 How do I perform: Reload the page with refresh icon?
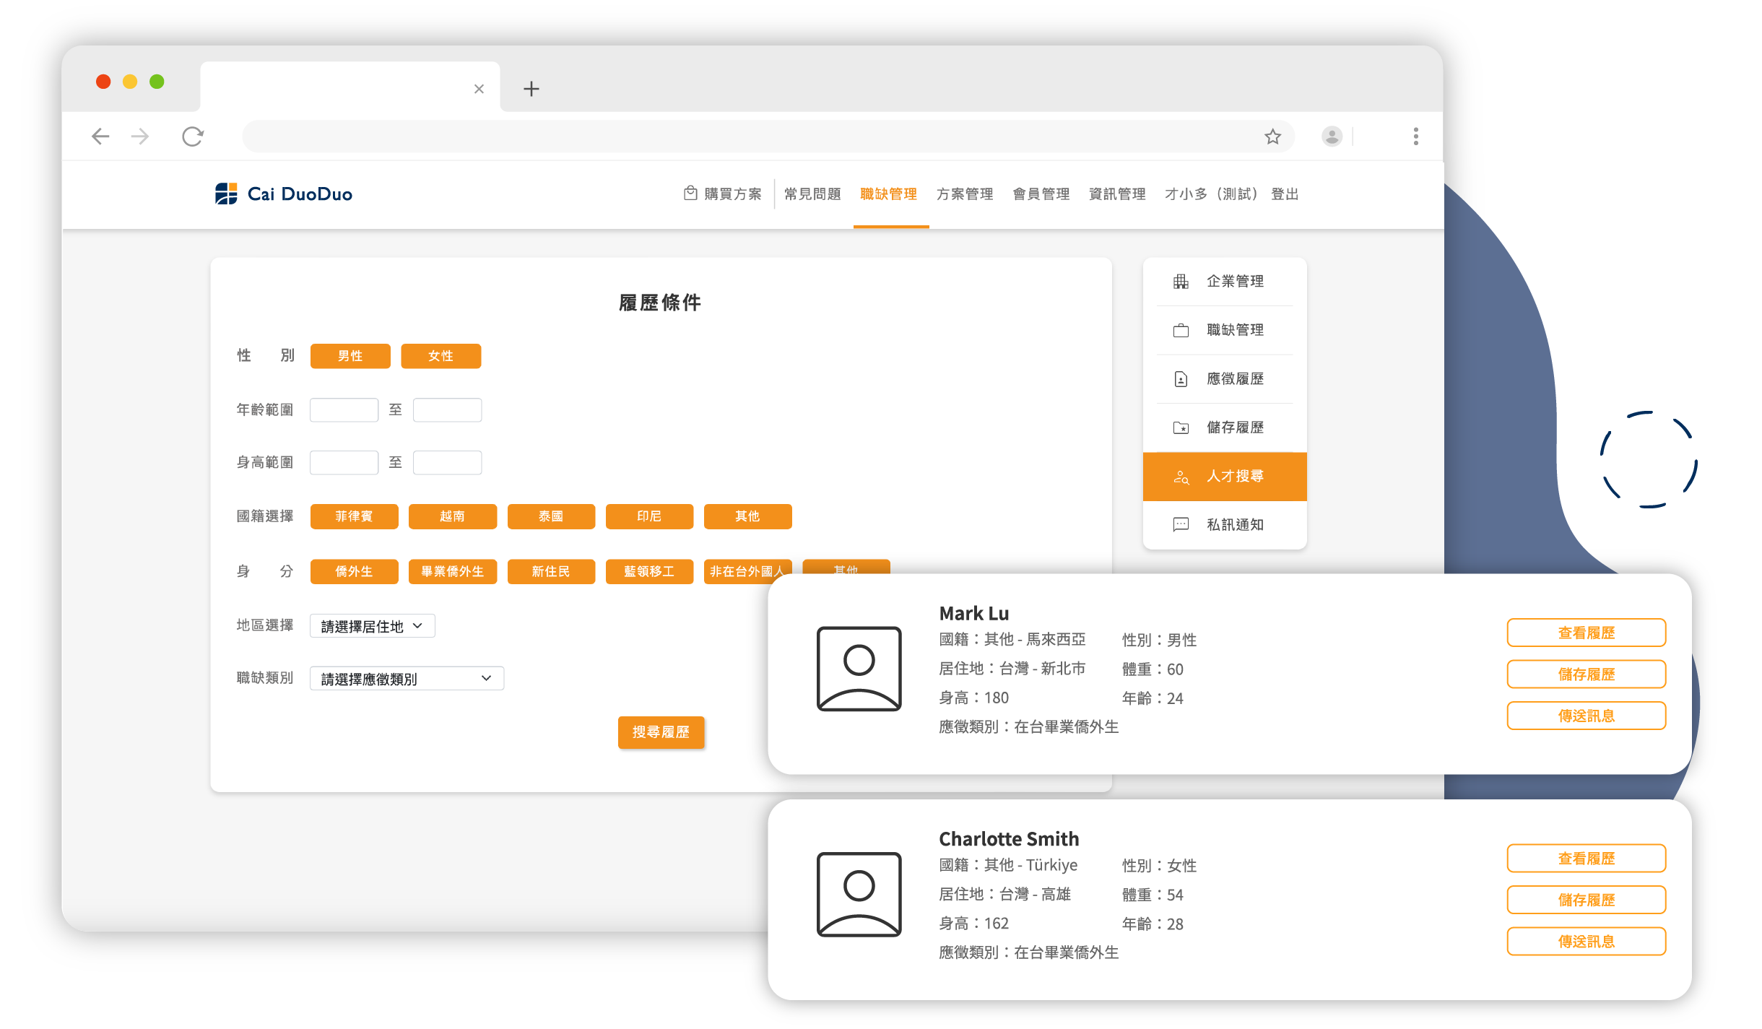point(193,136)
